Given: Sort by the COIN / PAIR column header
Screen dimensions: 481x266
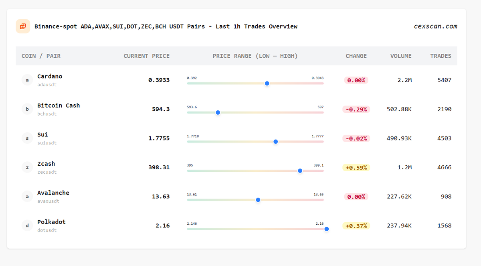Looking at the screenshot, I should [x=40, y=56].
